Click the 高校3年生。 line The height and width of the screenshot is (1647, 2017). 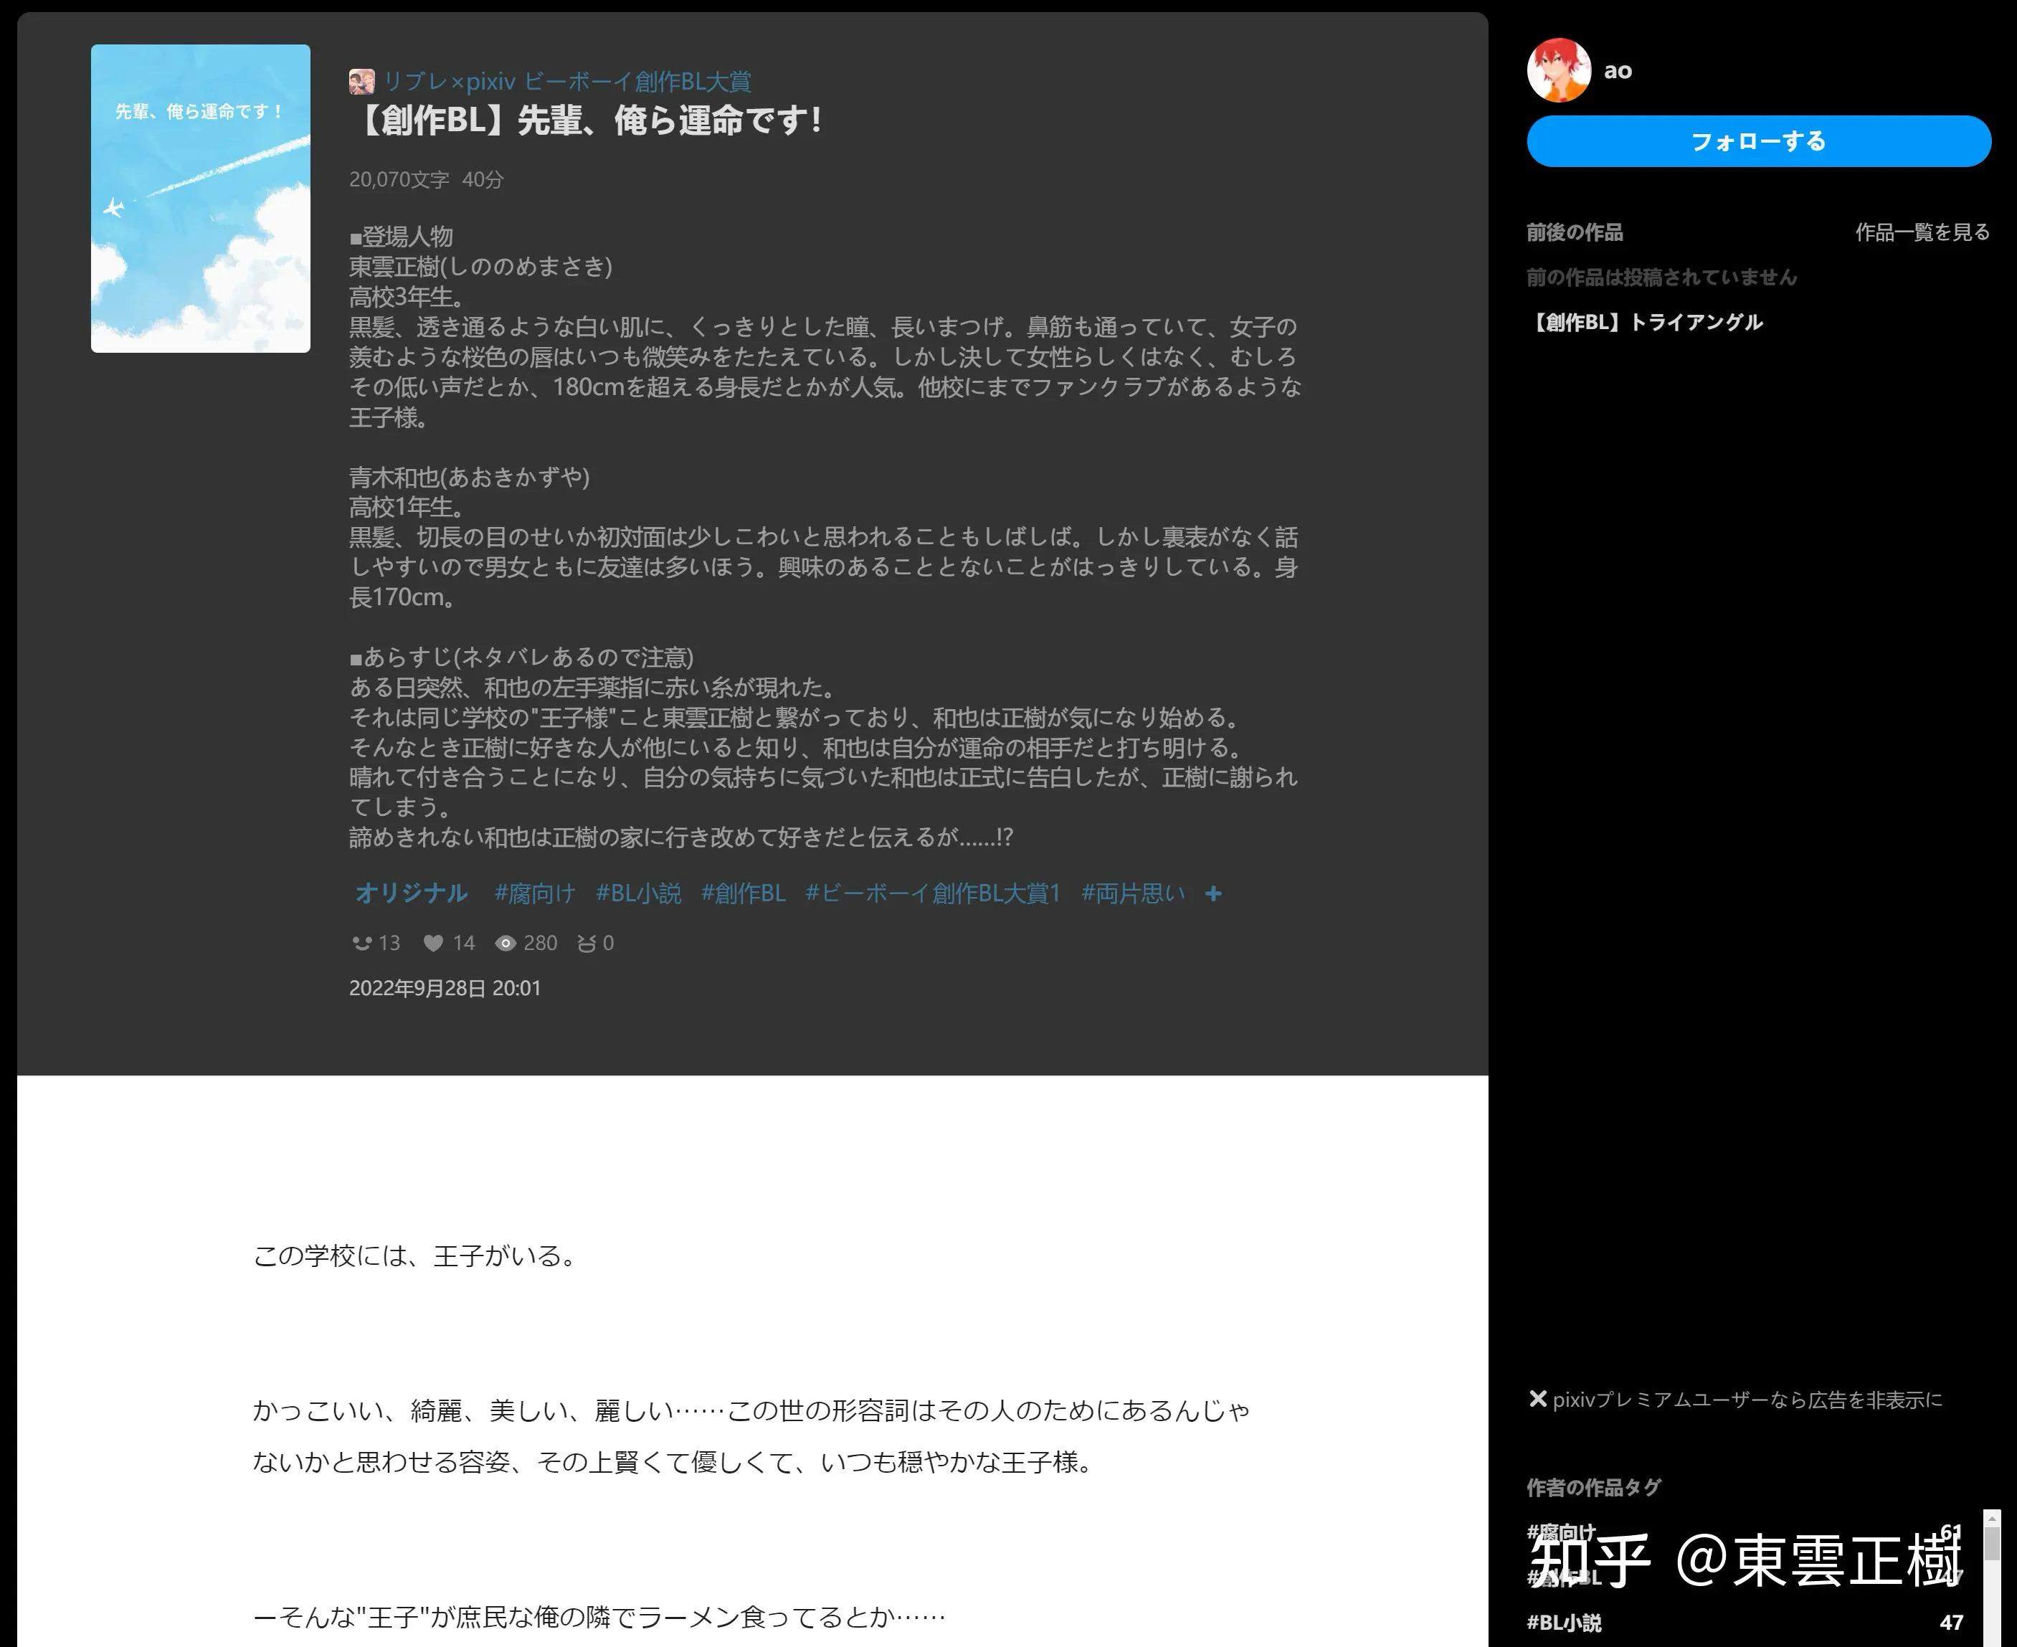pyautogui.click(x=408, y=298)
